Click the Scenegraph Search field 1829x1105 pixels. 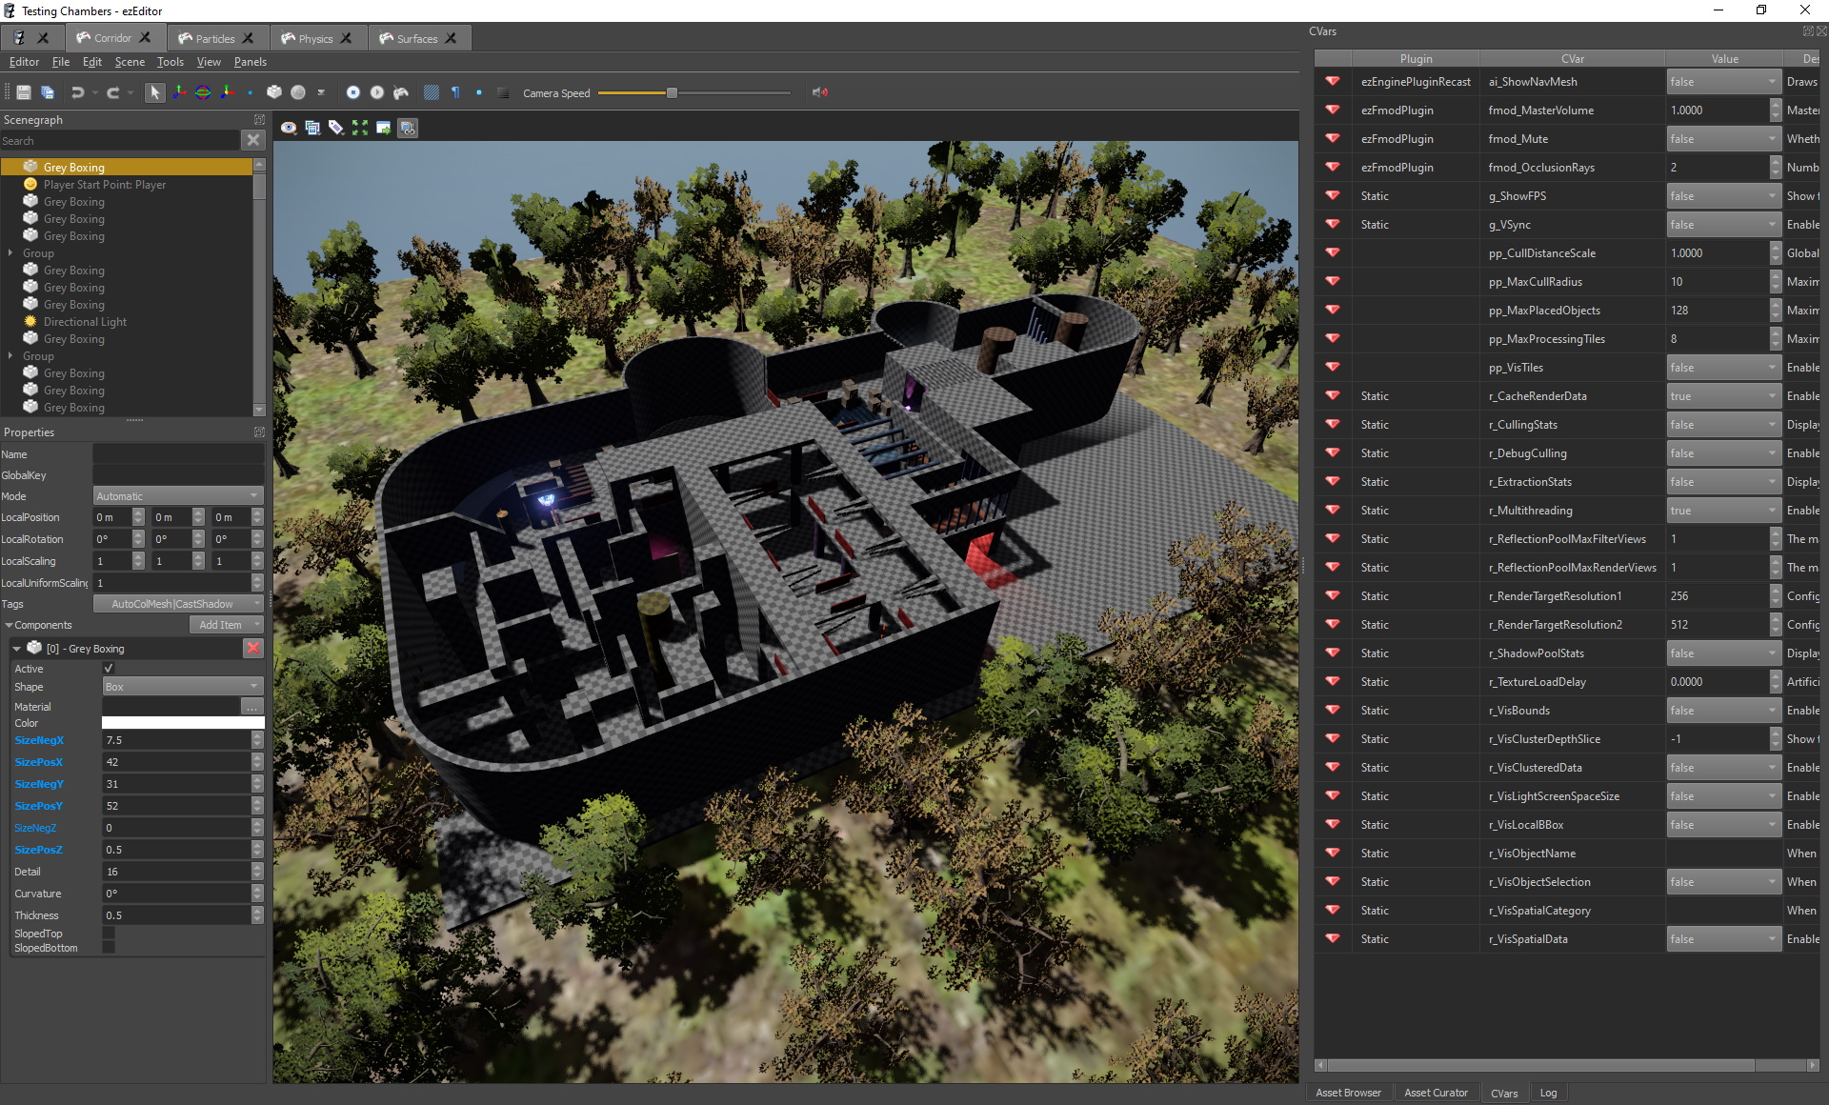(120, 141)
